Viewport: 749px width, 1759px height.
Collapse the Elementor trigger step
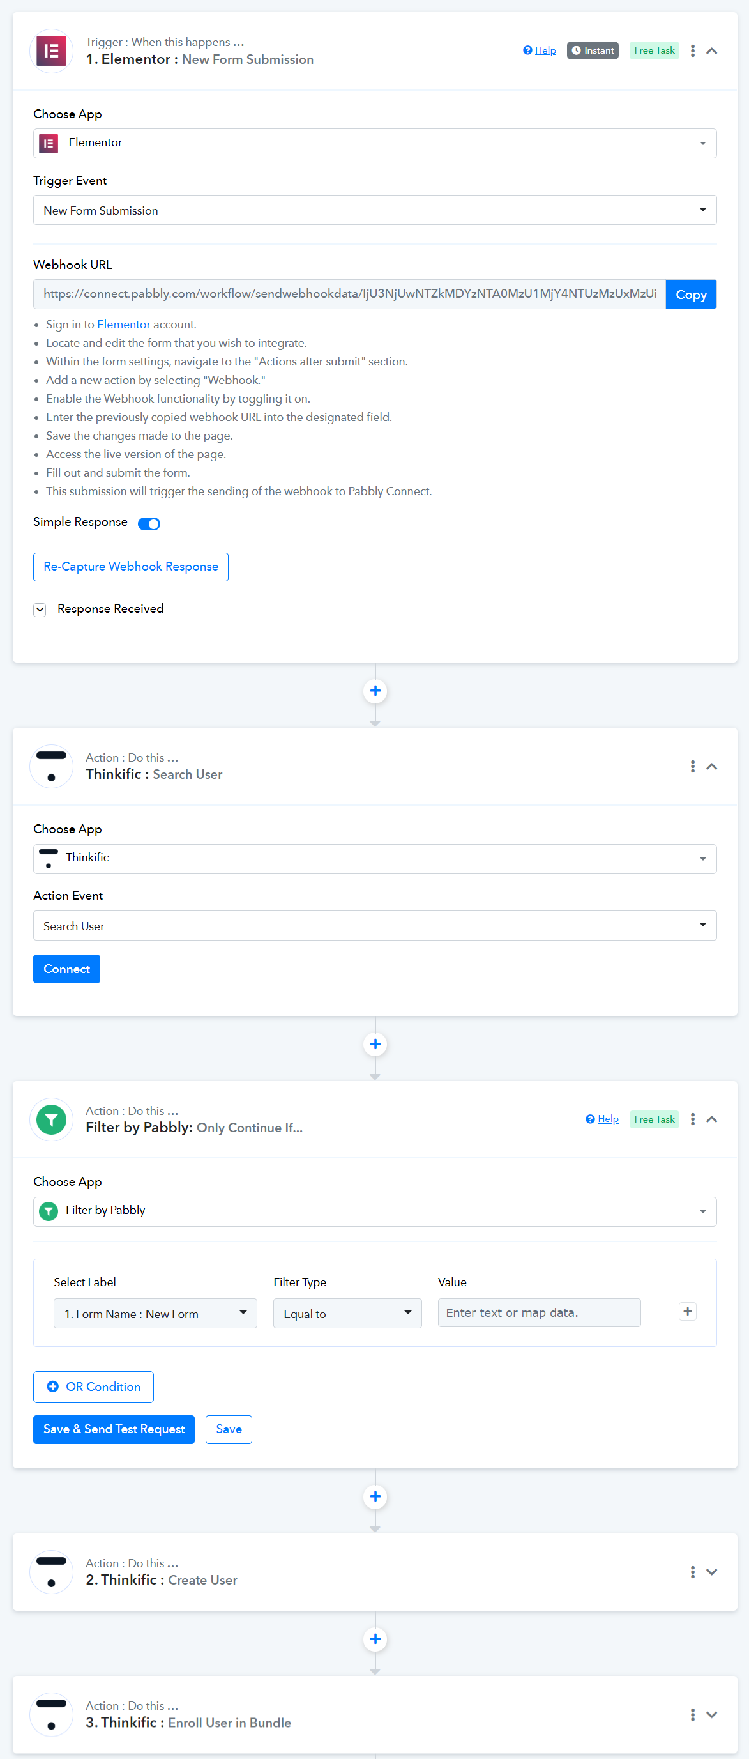(x=711, y=50)
